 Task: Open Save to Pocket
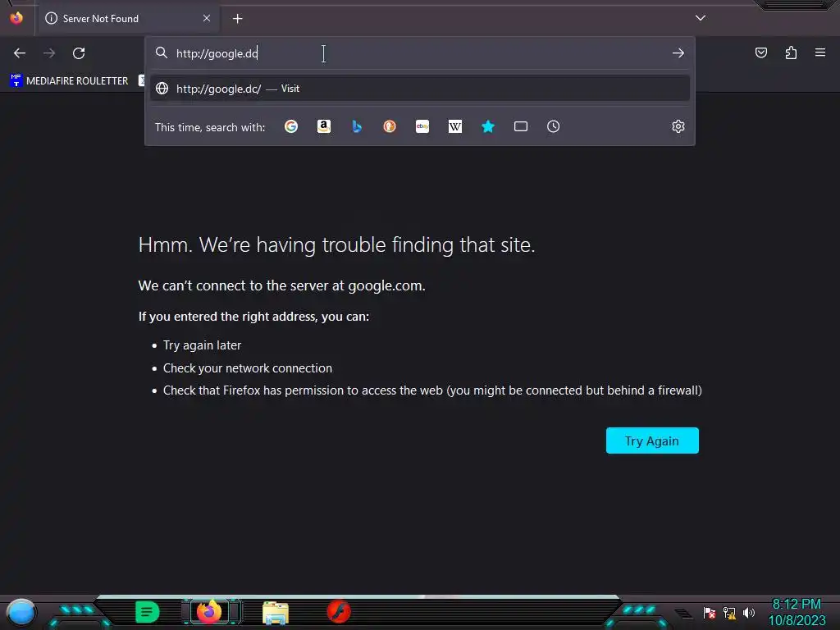(761, 52)
